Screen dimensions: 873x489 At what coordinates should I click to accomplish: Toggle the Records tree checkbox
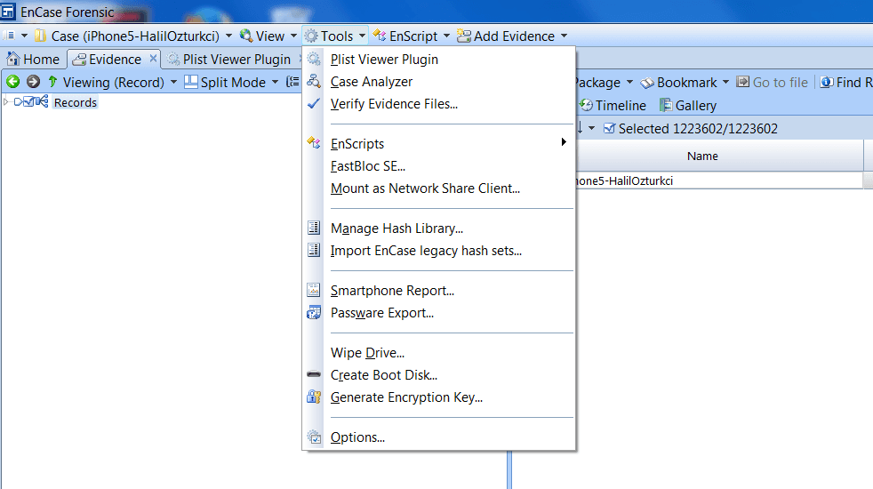[28, 102]
